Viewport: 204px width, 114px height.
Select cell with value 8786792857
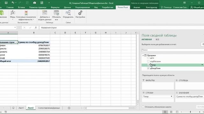(34, 45)
